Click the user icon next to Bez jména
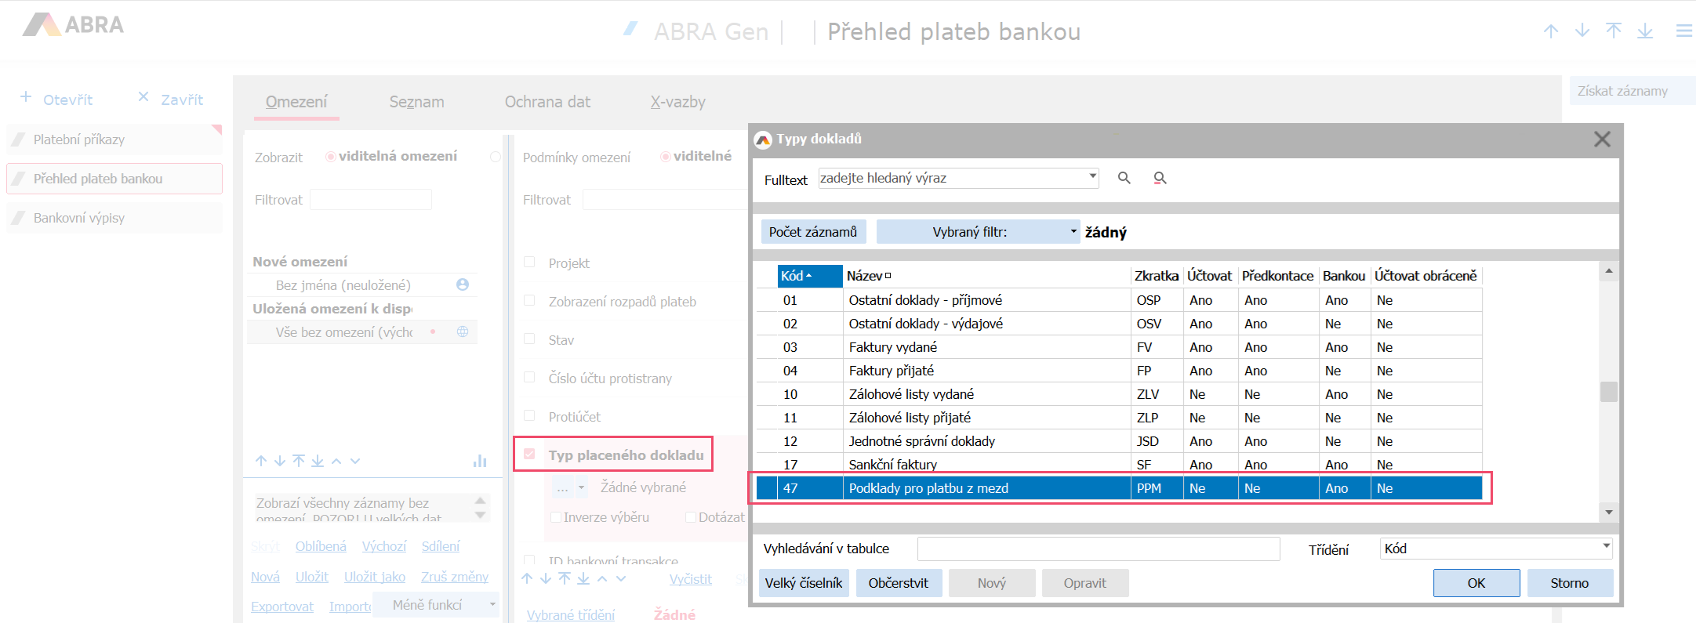Screen dimensions: 1696x623 463,284
